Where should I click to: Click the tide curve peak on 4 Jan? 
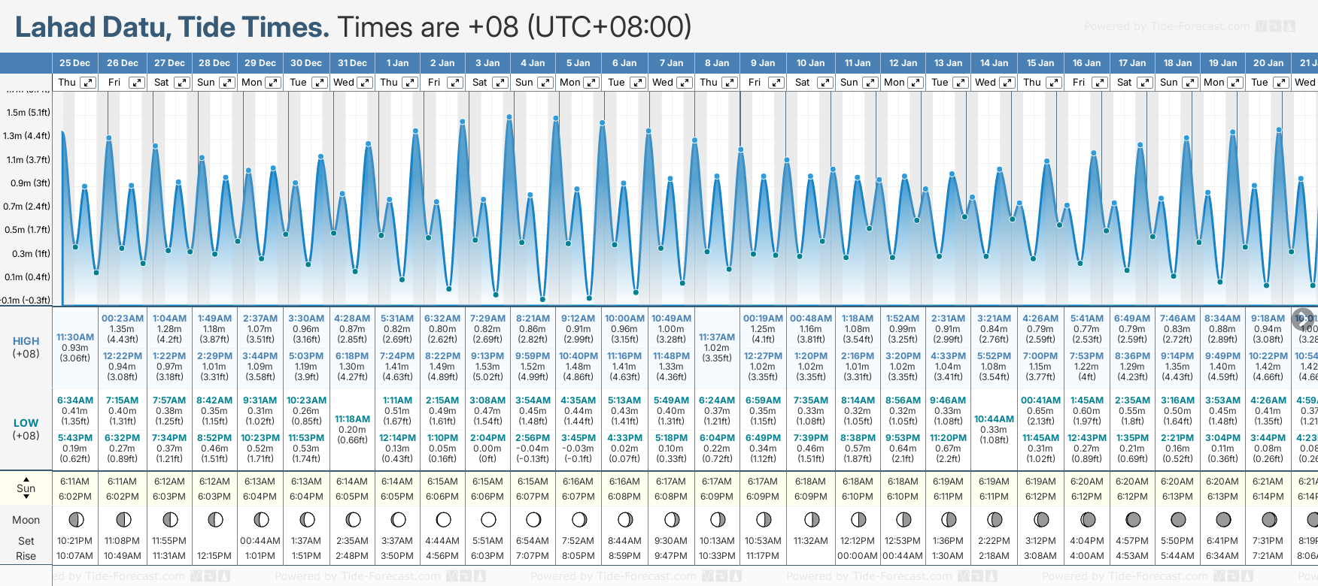click(x=555, y=118)
